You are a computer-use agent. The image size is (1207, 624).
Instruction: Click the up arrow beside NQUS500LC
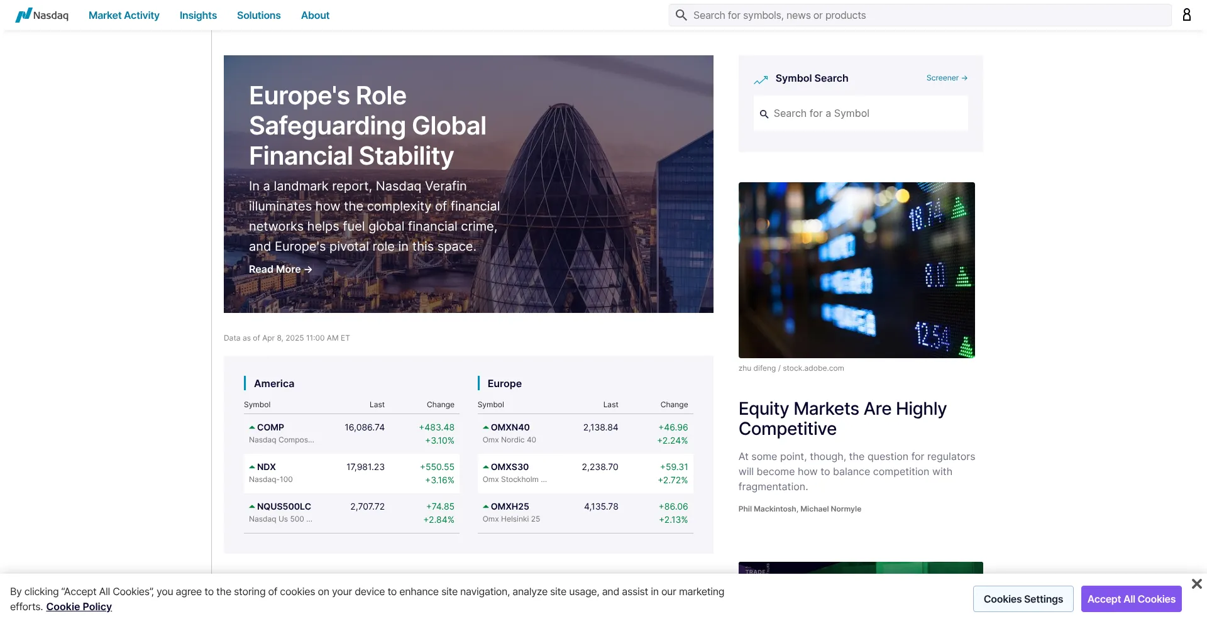click(252, 506)
